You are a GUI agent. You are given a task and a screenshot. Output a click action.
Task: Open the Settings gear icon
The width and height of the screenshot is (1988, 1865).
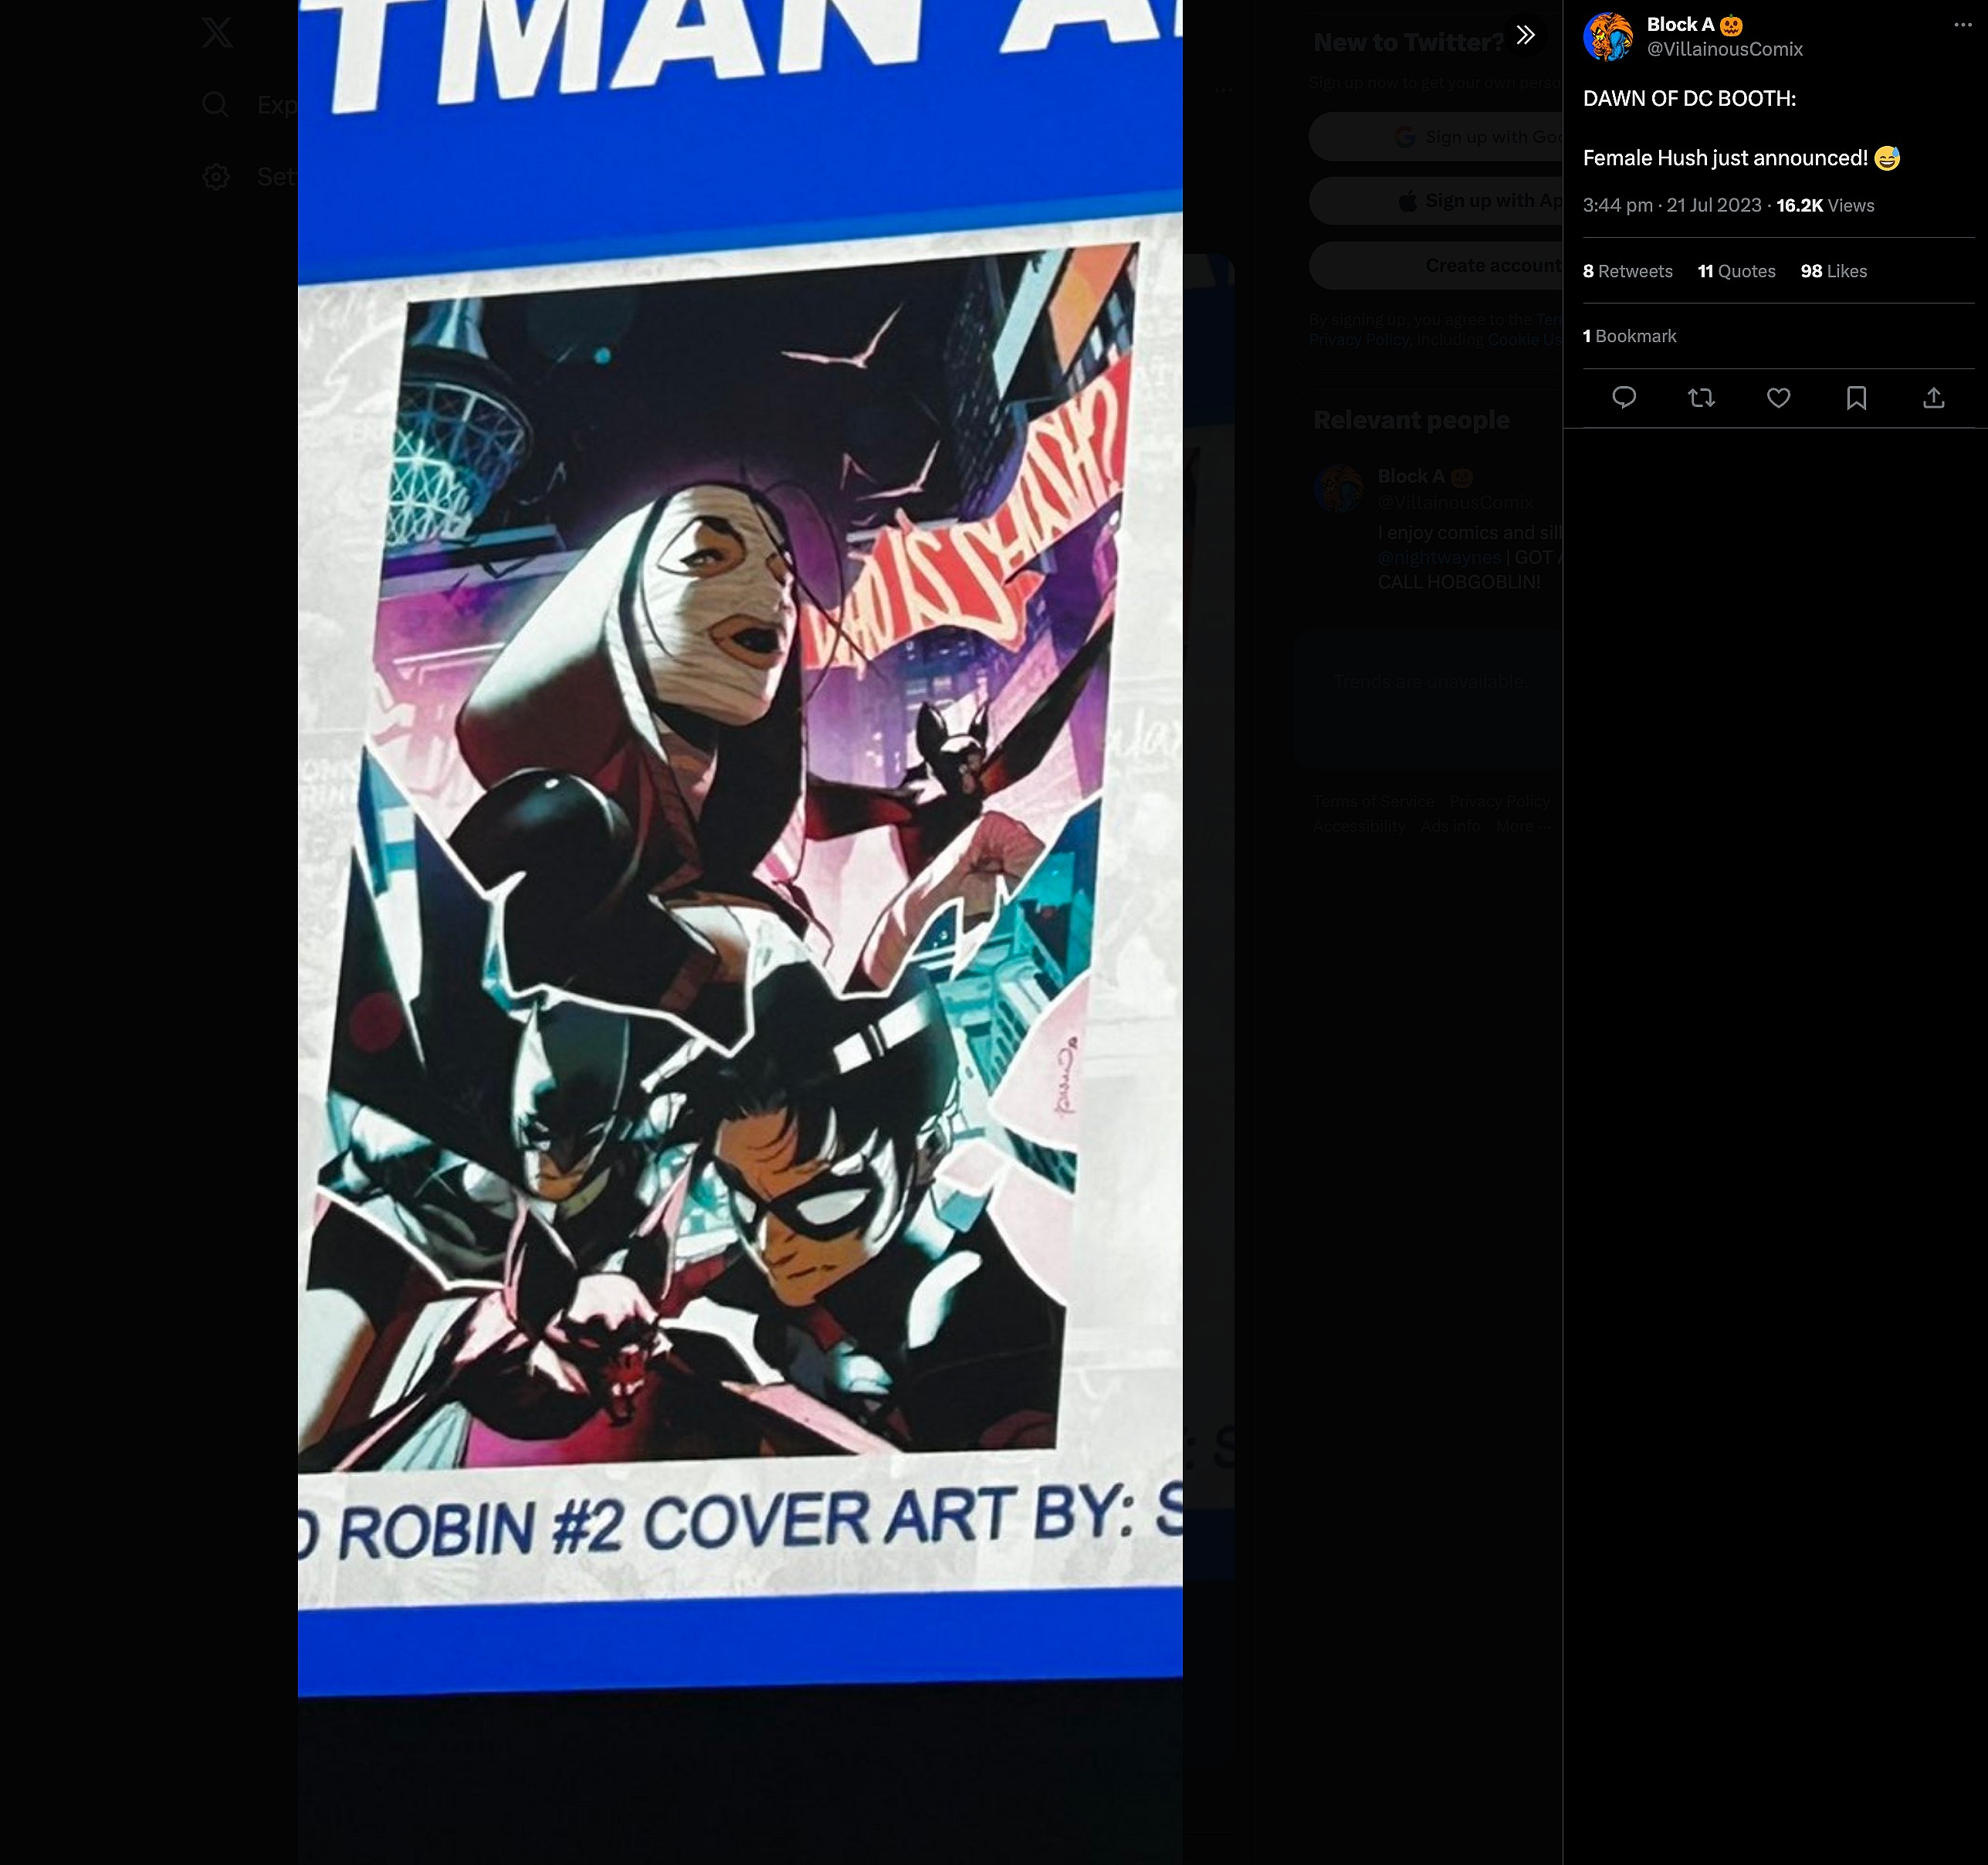click(x=216, y=177)
